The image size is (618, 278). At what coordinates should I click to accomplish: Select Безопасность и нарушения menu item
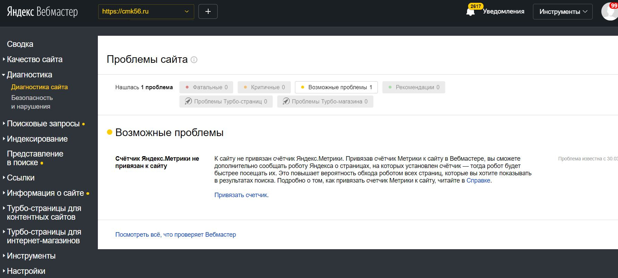click(x=32, y=102)
